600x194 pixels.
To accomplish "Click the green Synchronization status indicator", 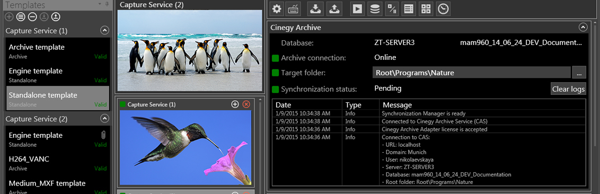I will click(275, 90).
